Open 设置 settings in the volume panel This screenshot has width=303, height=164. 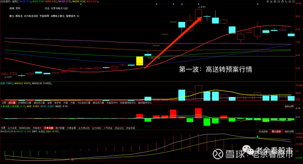(3, 102)
